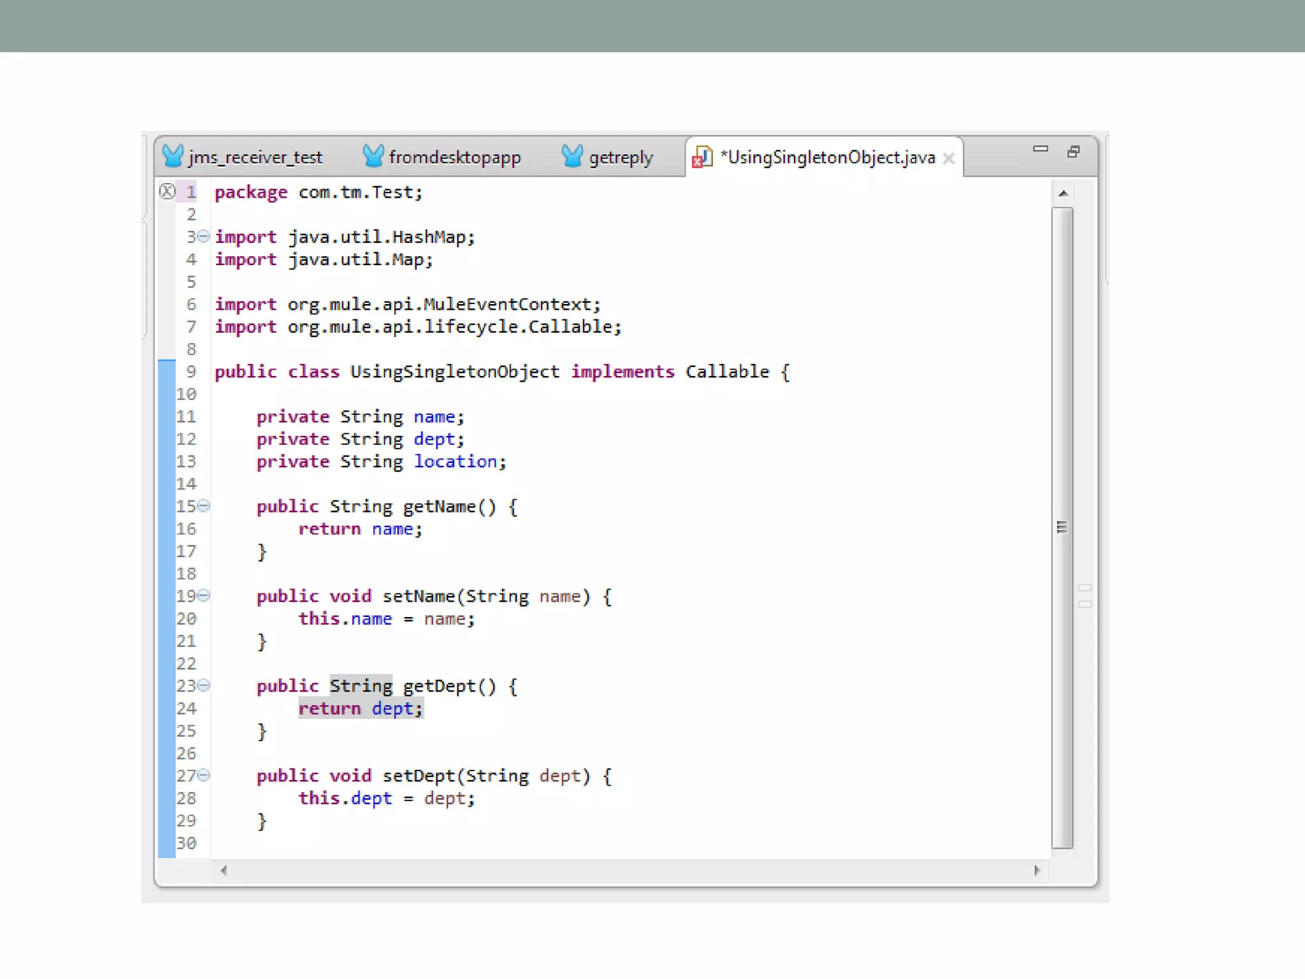Click the overview ruler annotation marker on the right
The width and height of the screenshot is (1305, 979).
tap(1085, 588)
